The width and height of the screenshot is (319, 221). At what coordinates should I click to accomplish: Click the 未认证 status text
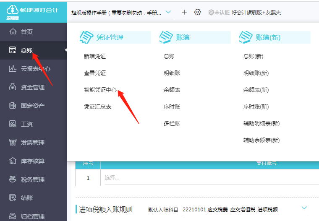point(222,13)
